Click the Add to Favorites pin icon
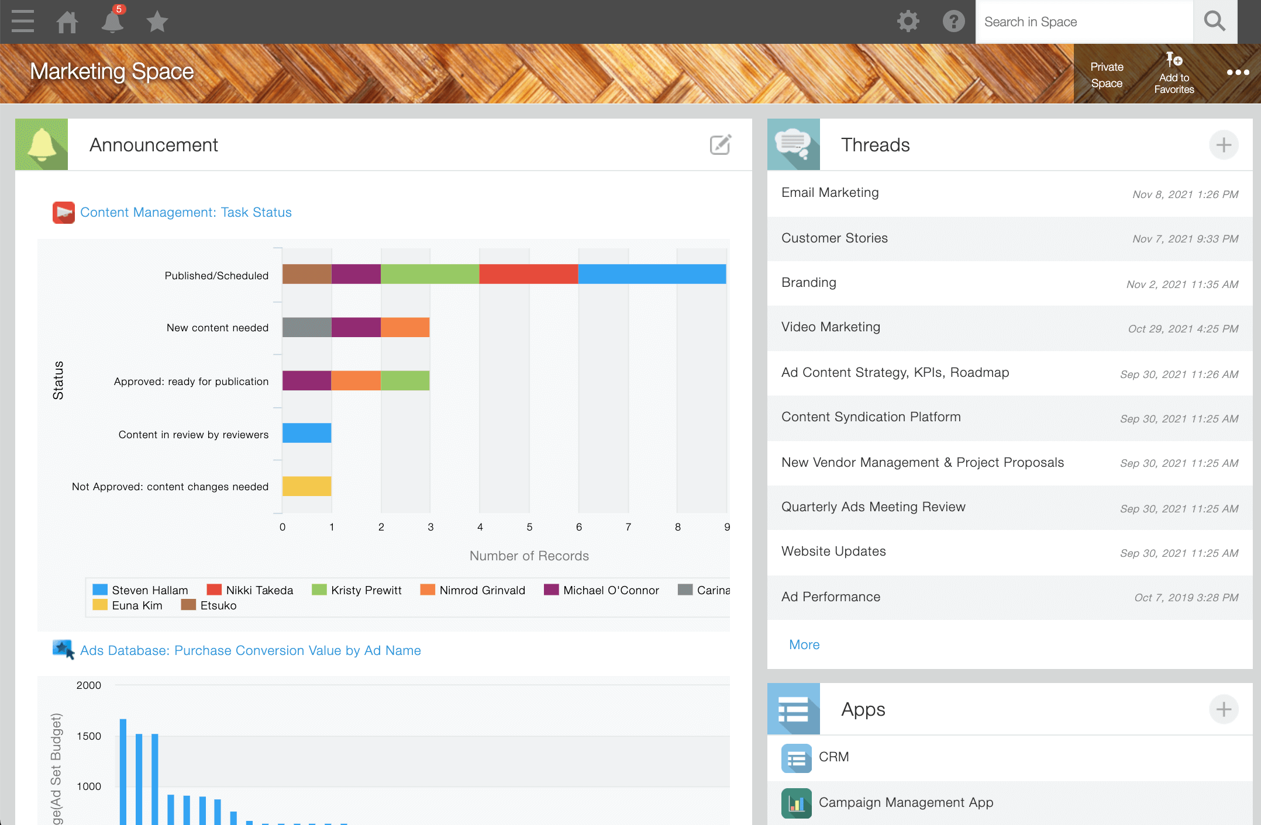The height and width of the screenshot is (825, 1261). 1174,60
